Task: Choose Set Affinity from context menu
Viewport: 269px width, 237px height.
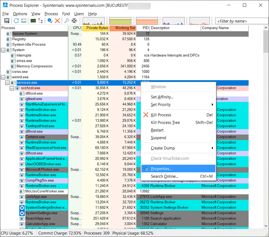Action: click(x=178, y=97)
